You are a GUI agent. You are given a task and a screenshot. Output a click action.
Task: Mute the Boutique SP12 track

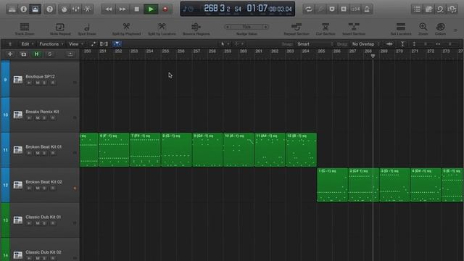(38, 83)
